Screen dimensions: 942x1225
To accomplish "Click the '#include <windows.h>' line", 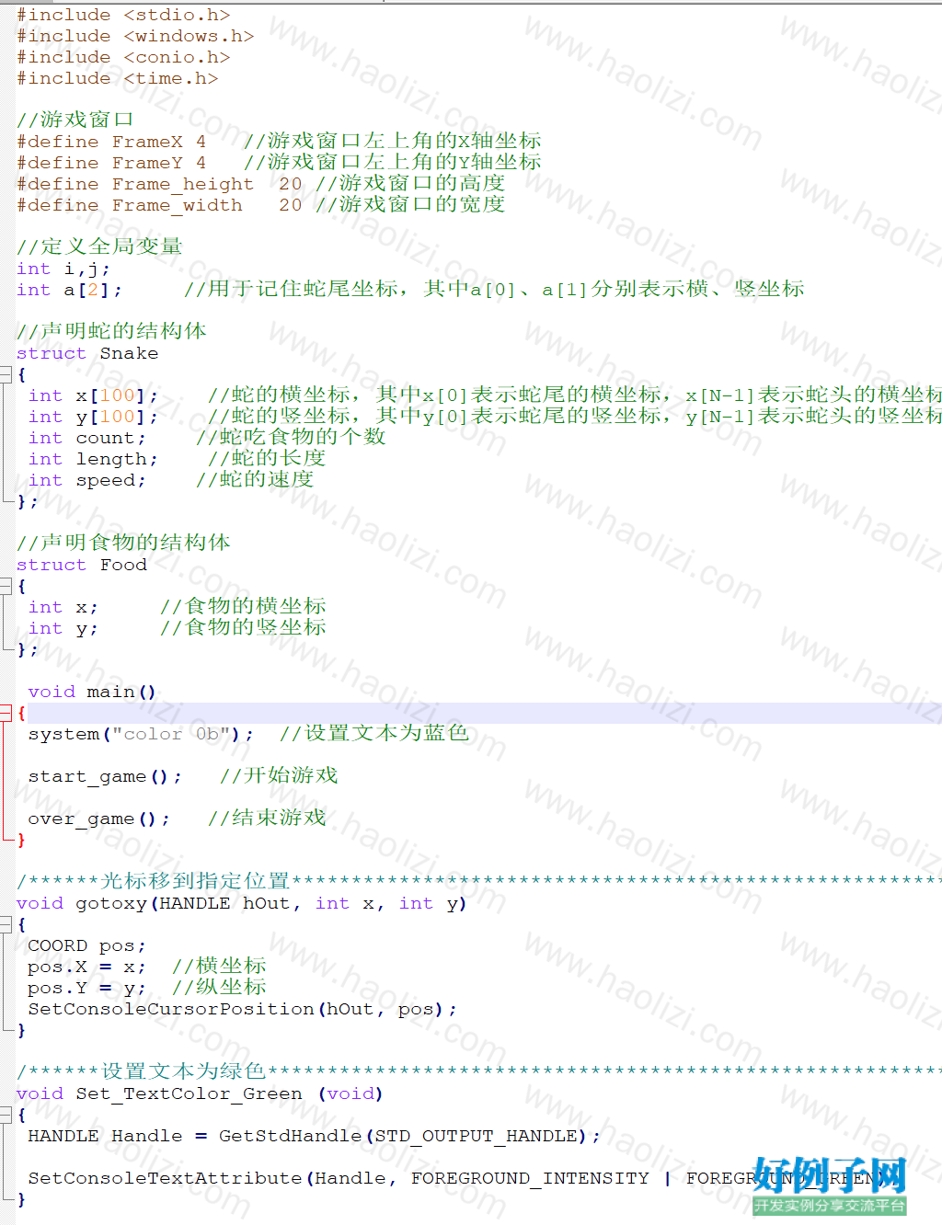I will tap(135, 36).
